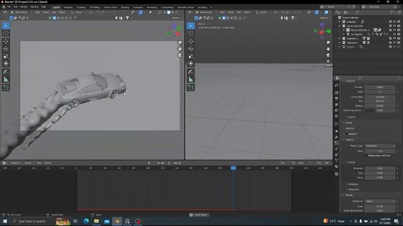Screen dimensions: 403x226
Task: Collapse the Emission panel
Action: pos(350,81)
